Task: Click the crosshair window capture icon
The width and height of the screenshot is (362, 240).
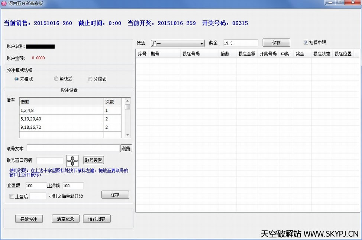Action: 72,160
